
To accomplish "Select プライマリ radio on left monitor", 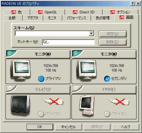I will pyautogui.click(x=41, y=79).
